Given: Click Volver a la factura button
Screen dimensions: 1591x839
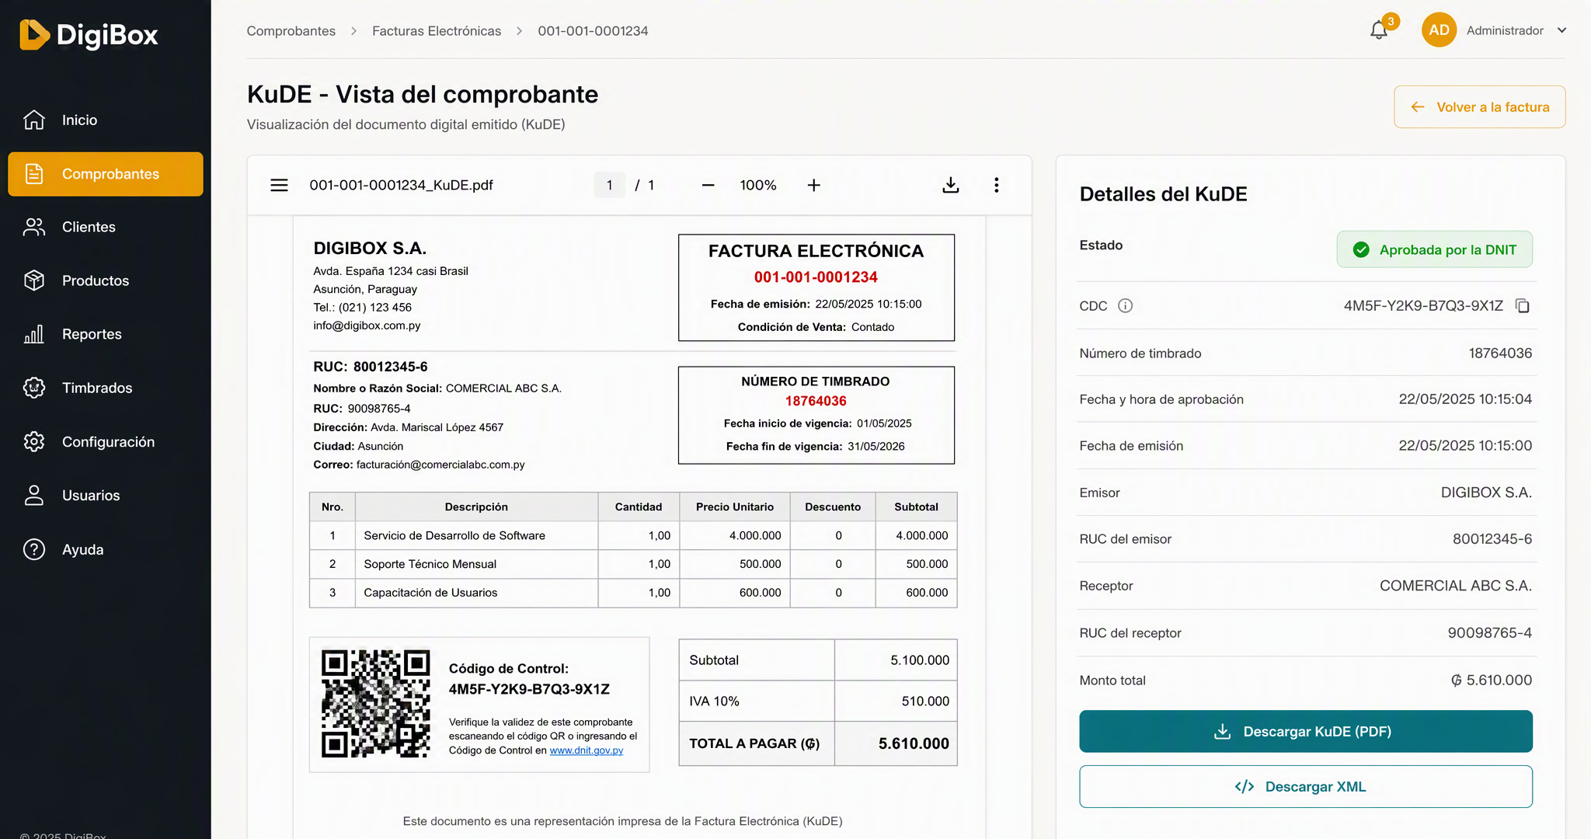Looking at the screenshot, I should (x=1479, y=107).
